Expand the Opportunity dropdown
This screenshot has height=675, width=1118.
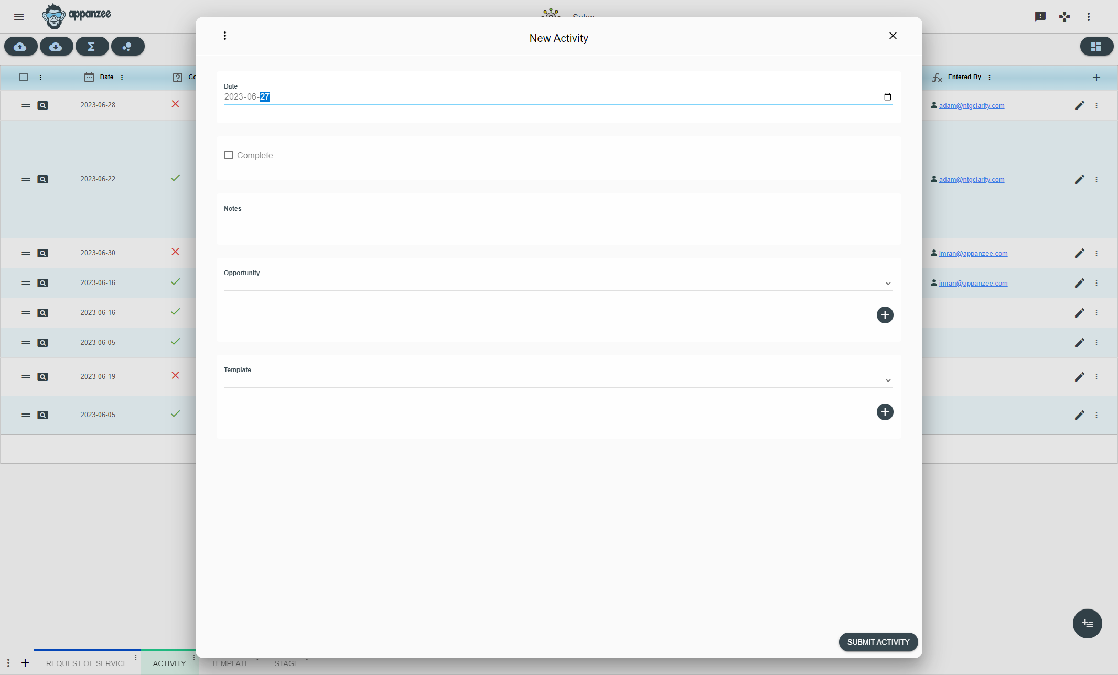click(x=888, y=284)
